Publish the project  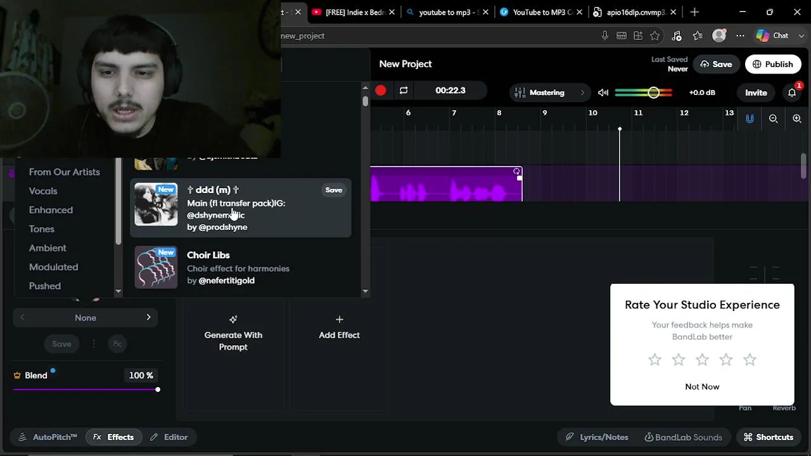click(x=773, y=64)
